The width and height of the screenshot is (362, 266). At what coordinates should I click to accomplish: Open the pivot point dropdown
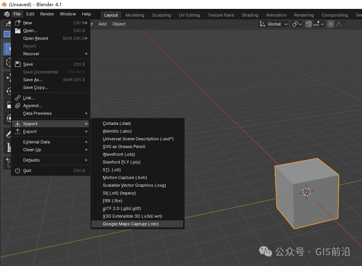coord(297,24)
